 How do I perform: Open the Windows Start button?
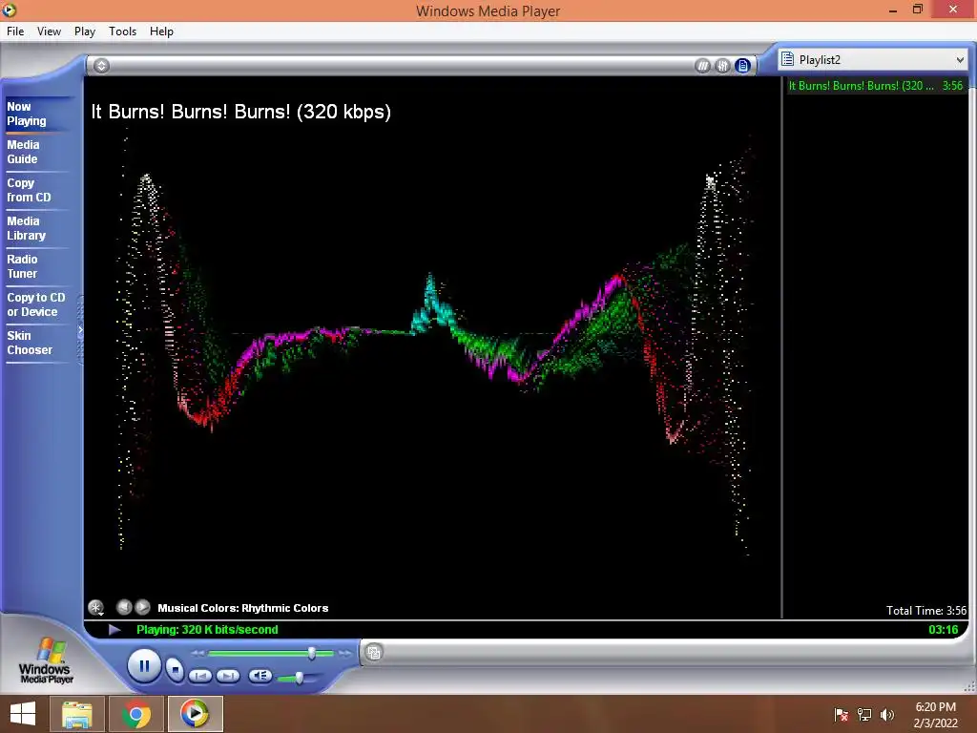tap(23, 714)
